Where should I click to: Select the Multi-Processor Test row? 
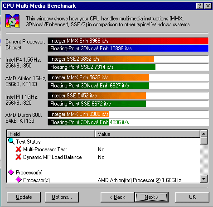[104, 149]
